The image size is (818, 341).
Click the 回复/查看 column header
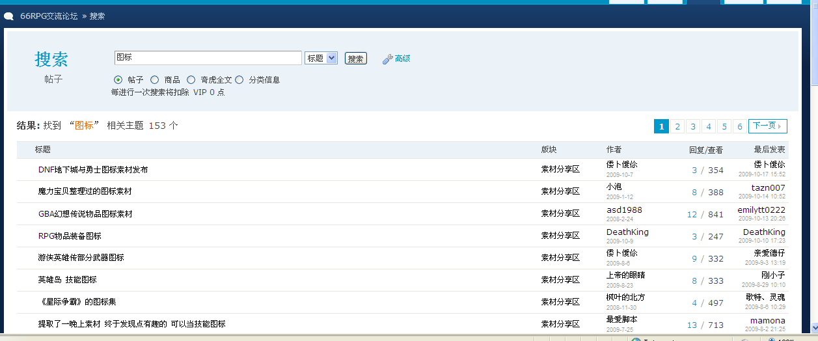pyautogui.click(x=706, y=150)
